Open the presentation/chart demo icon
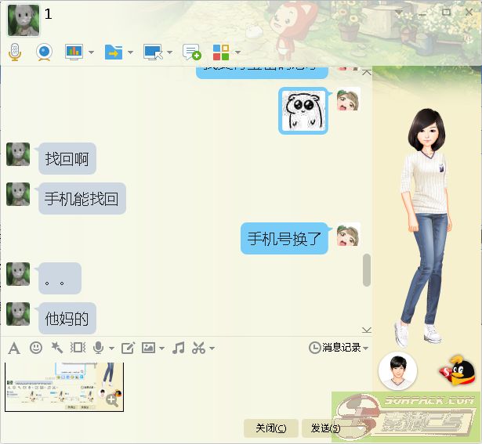The image size is (482, 444). coord(74,52)
